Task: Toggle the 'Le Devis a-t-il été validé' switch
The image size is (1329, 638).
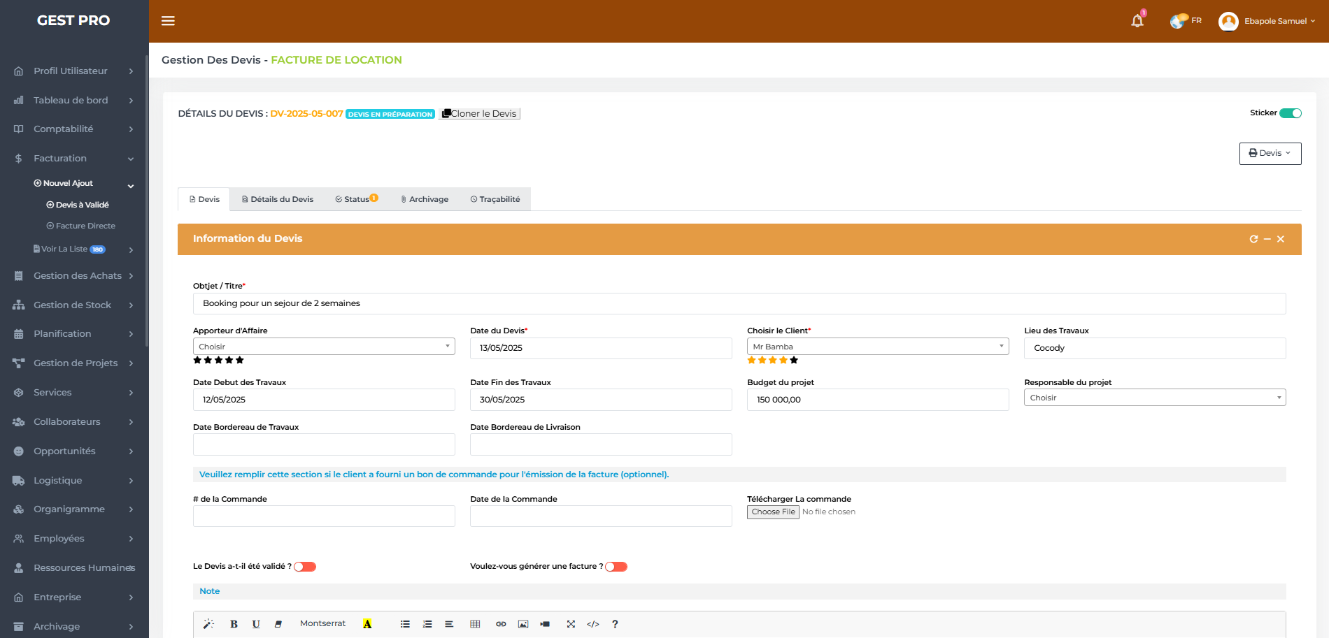Action: [x=305, y=567]
